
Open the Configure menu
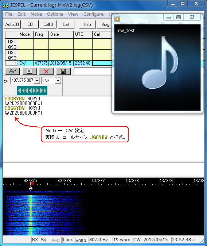click(93, 14)
